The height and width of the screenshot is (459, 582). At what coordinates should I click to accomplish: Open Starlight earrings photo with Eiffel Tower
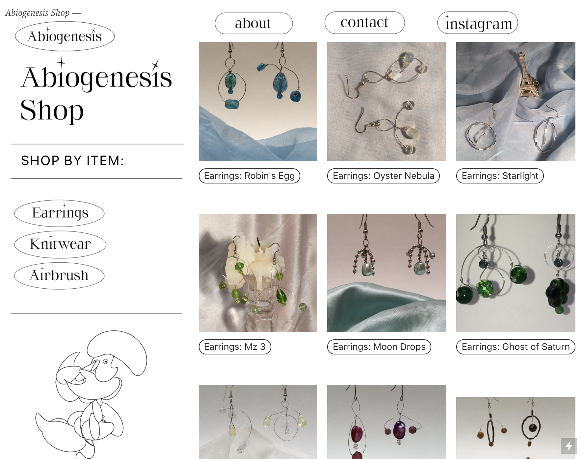[516, 102]
